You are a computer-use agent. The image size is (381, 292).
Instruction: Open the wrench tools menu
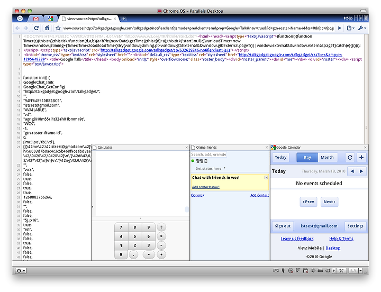[362, 28]
